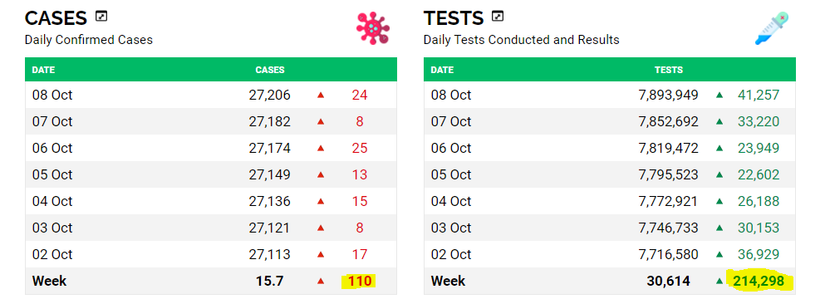Click daily tests 41,257

pyautogui.click(x=759, y=95)
